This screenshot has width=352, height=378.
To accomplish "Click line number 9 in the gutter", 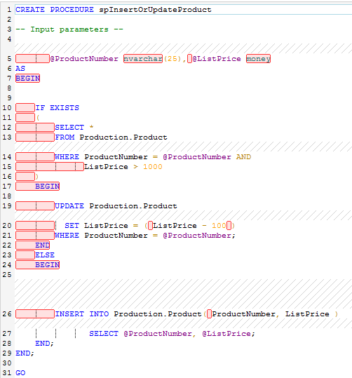I will (x=9, y=98).
